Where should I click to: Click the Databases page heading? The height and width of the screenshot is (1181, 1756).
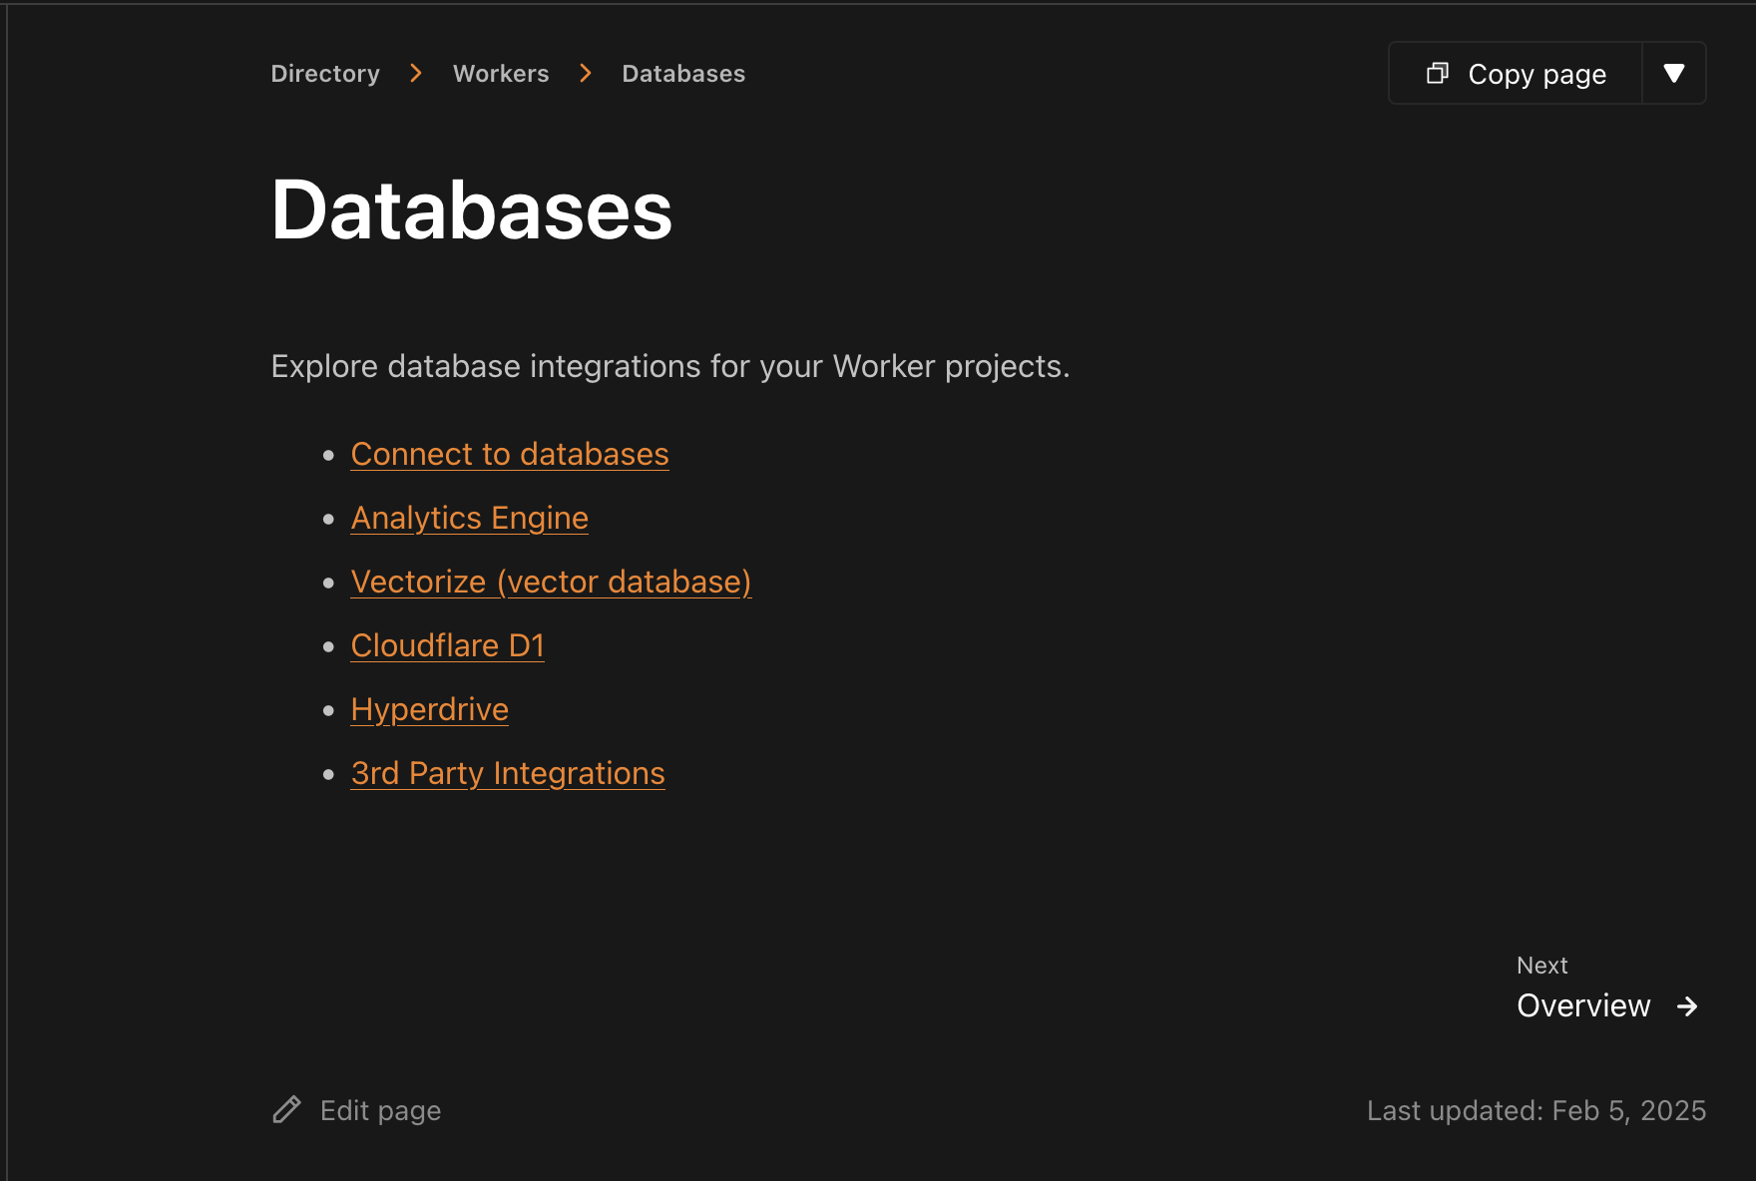point(472,210)
